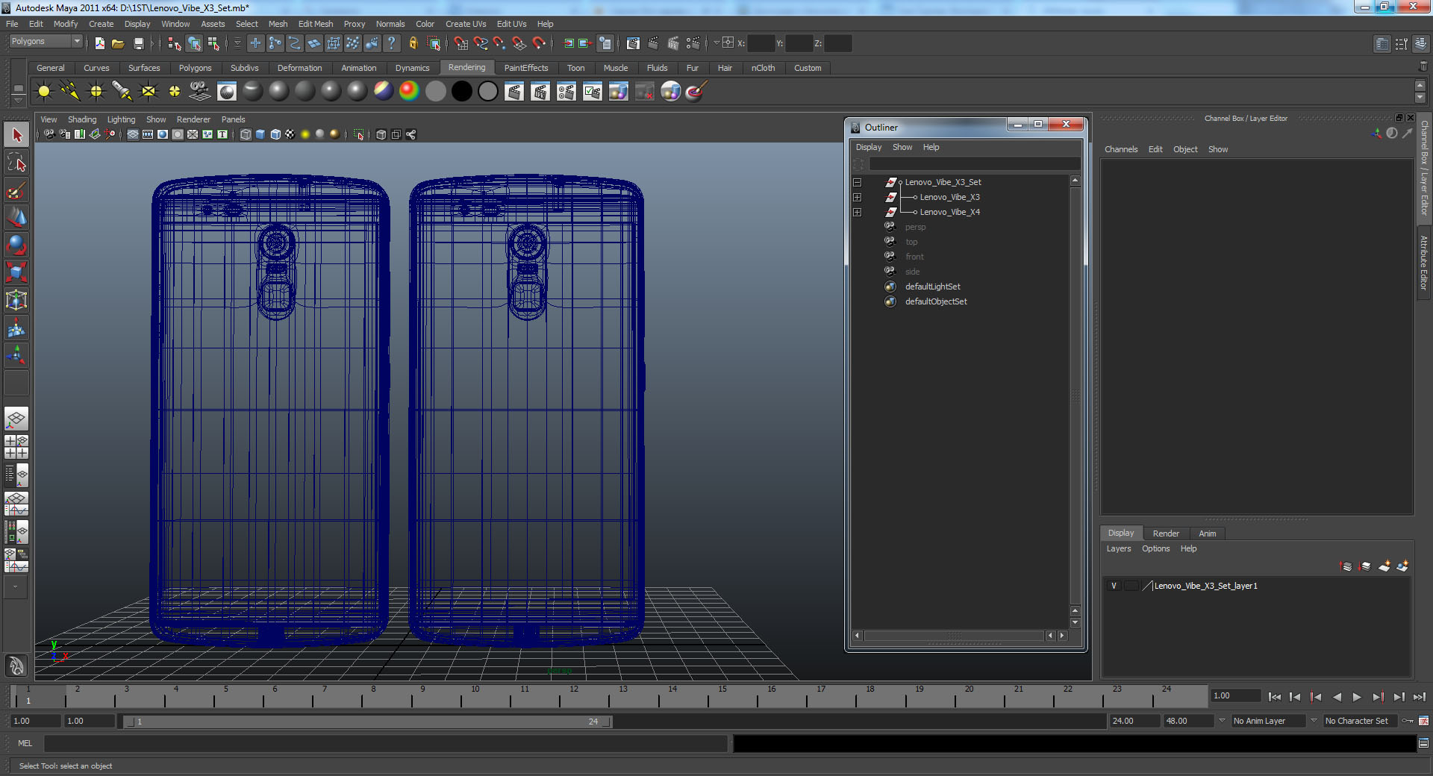This screenshot has height=776, width=1433.
Task: Pick the Move tool cone icon
Action: (x=16, y=218)
